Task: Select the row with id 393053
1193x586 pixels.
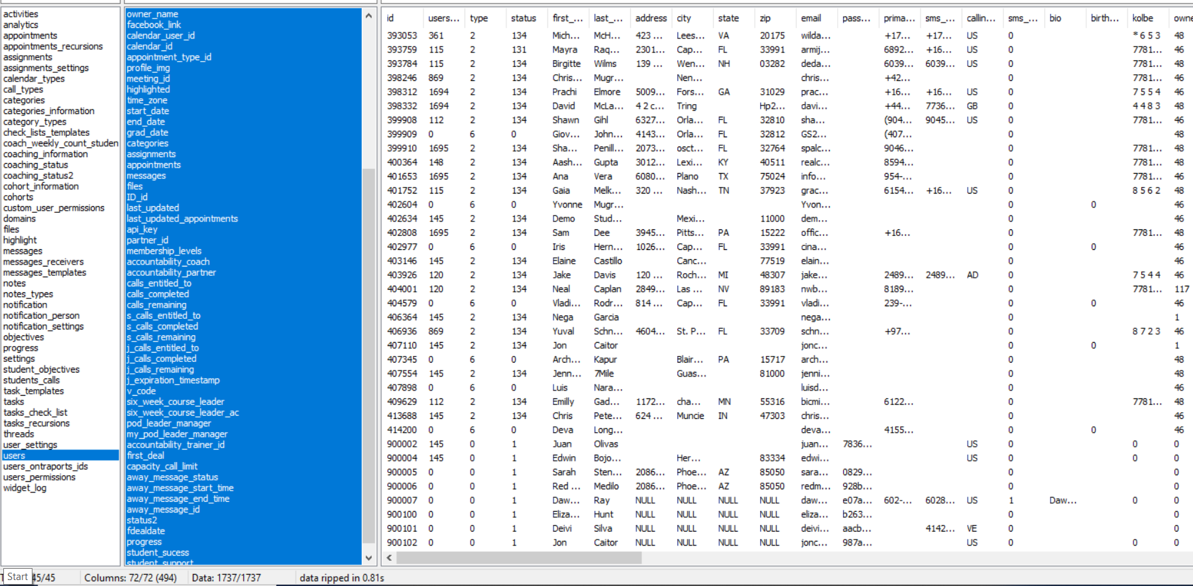Action: coord(402,35)
